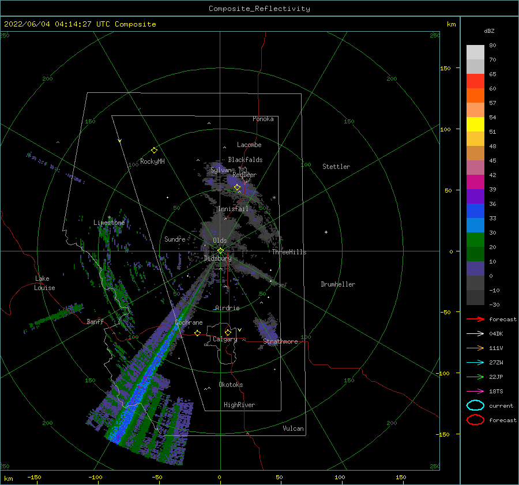This screenshot has height=485, width=519.
Task: Click the Strathmore city label
Action: [280, 341]
